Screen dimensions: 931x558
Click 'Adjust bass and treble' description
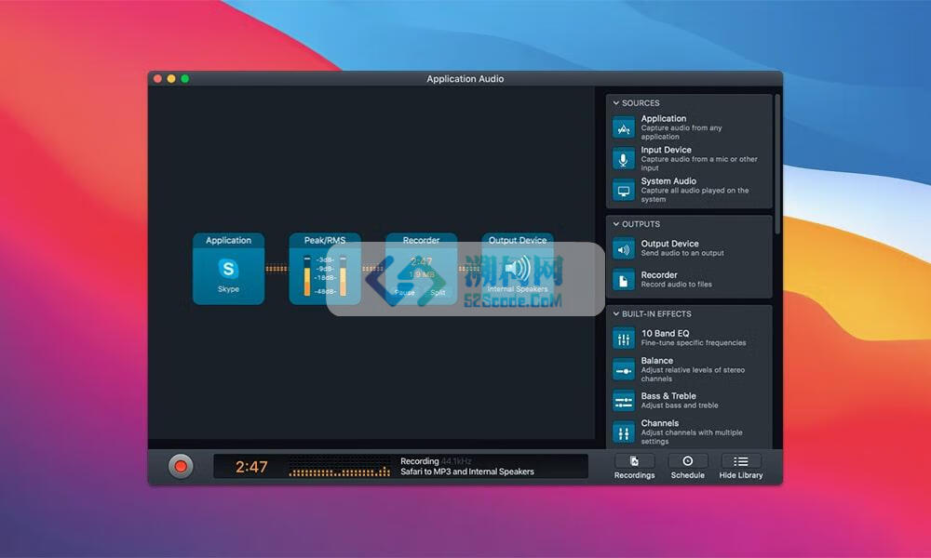tap(680, 405)
